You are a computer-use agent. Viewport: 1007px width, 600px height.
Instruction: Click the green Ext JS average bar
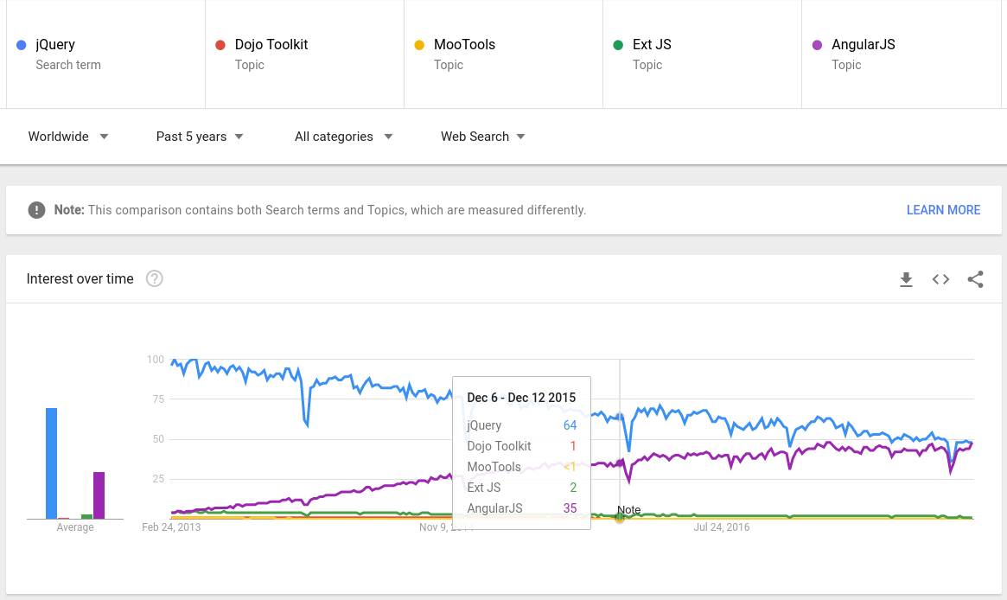point(86,516)
